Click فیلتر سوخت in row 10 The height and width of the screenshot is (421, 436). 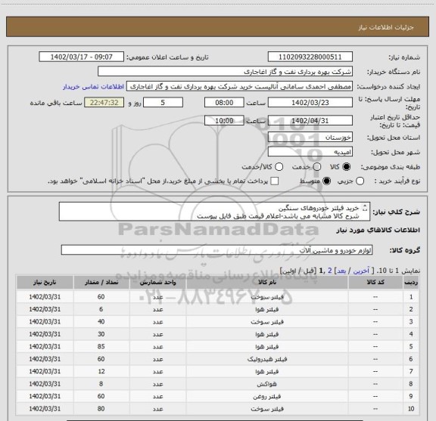pos(267,409)
